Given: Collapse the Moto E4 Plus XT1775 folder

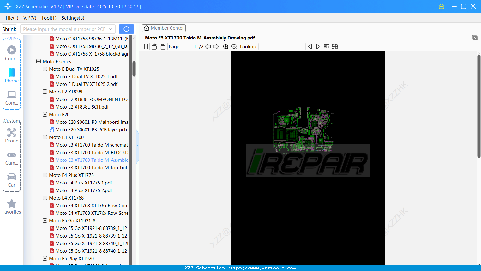Looking at the screenshot, I should pyautogui.click(x=45, y=175).
